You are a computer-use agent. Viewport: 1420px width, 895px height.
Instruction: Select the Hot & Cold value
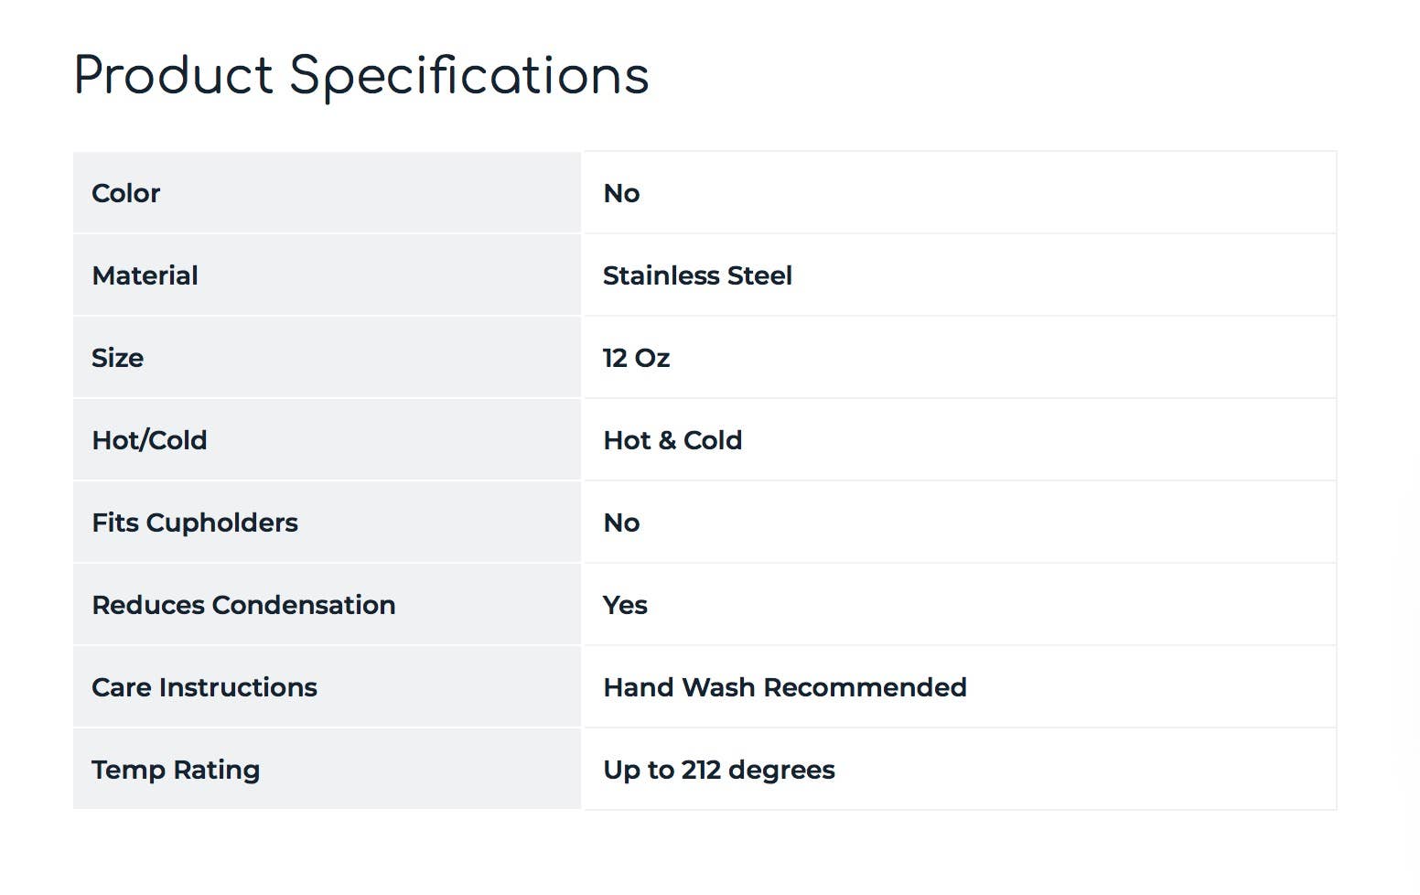click(x=672, y=440)
